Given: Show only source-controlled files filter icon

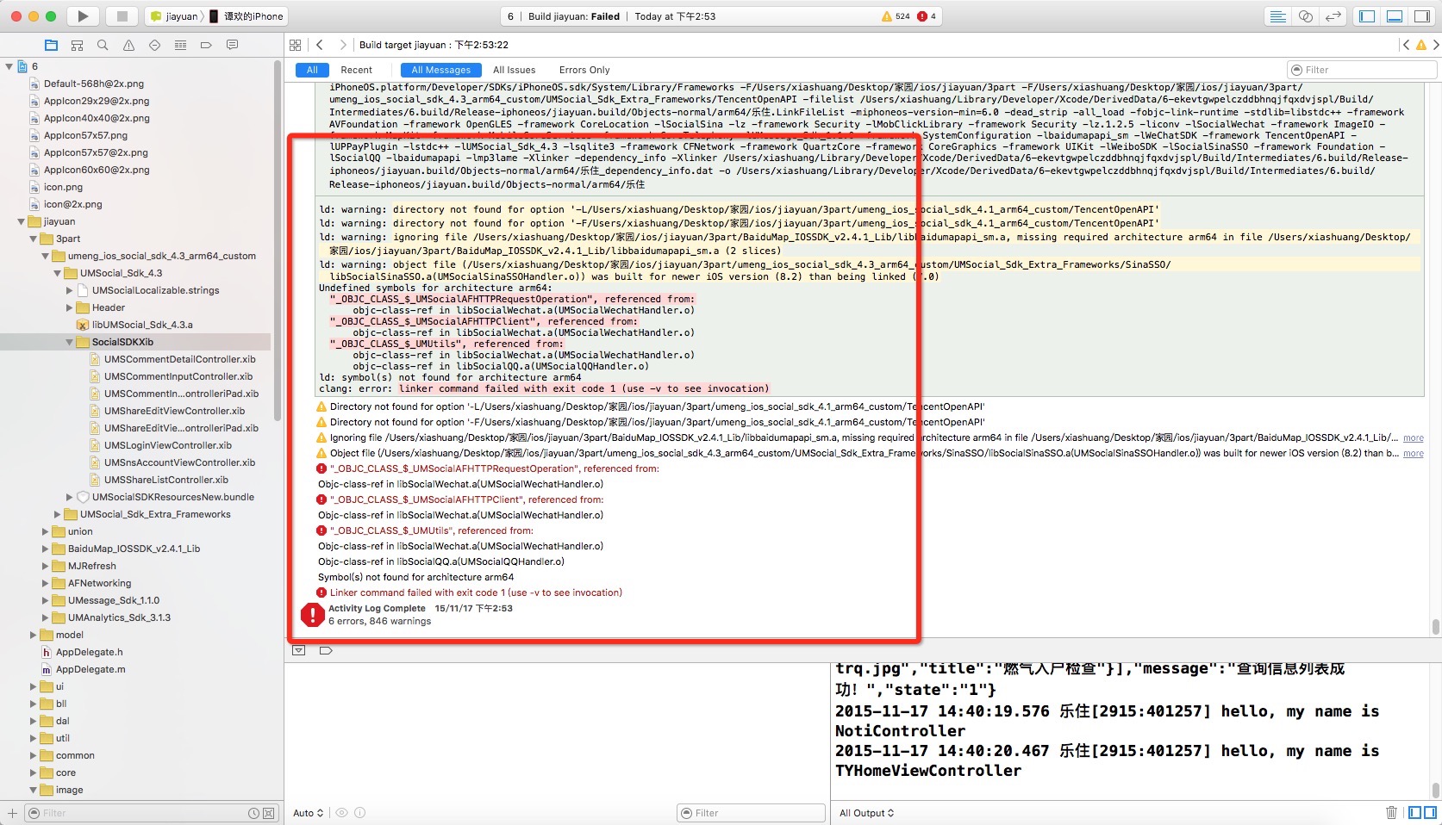Looking at the screenshot, I should click(269, 813).
